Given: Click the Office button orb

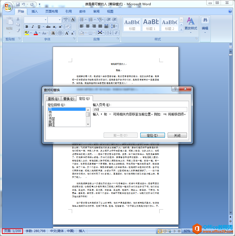Looking at the screenshot, I should (8, 7).
